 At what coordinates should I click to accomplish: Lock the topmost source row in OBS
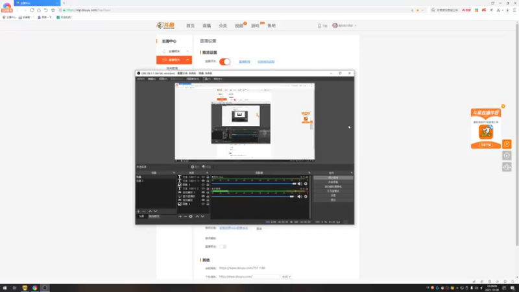[x=208, y=177]
